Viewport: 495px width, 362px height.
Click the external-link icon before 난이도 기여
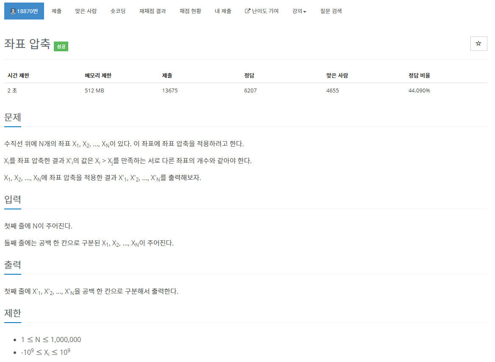pos(247,11)
